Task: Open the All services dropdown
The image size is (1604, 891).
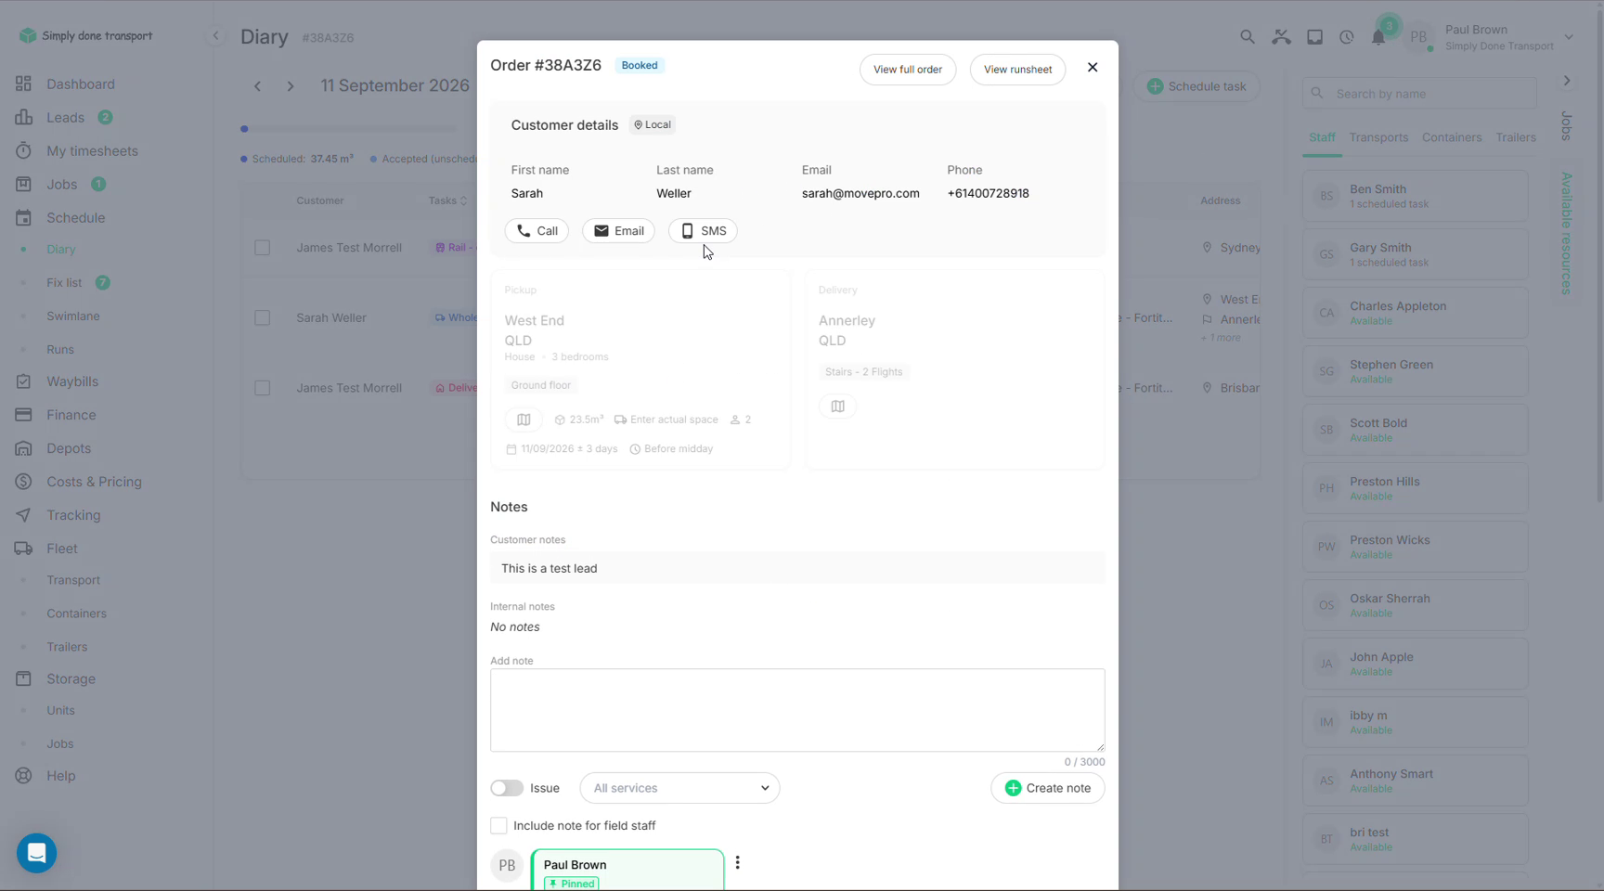Action: coord(679,788)
